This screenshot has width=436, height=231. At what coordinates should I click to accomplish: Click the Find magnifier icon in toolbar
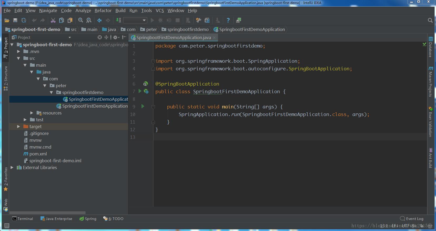coord(81,20)
